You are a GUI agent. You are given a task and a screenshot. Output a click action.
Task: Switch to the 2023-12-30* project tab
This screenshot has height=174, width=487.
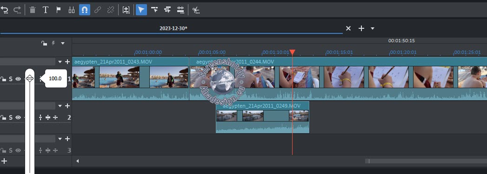click(x=173, y=28)
